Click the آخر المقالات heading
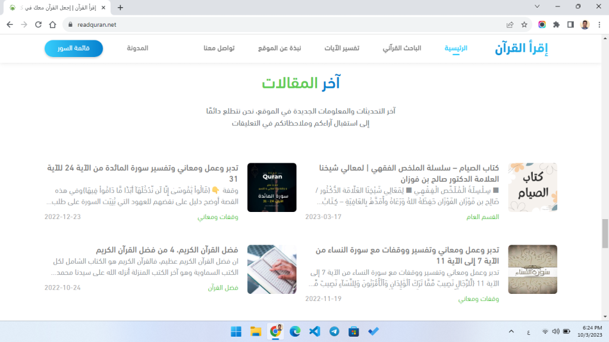Viewport: 609px width, 342px height. pyautogui.click(x=301, y=83)
